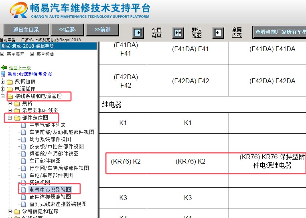Open 车辆前部/发动机舱部件视图
This screenshot has height=218, width=306.
62,132
